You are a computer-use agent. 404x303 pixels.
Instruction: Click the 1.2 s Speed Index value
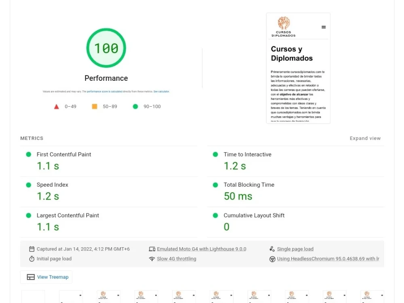click(x=48, y=196)
